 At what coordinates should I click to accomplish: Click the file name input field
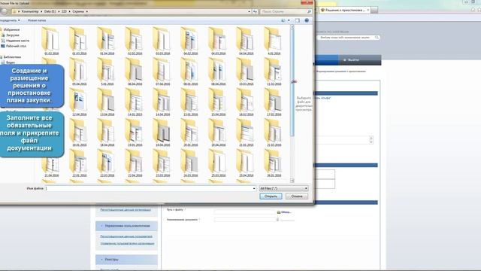149,188
